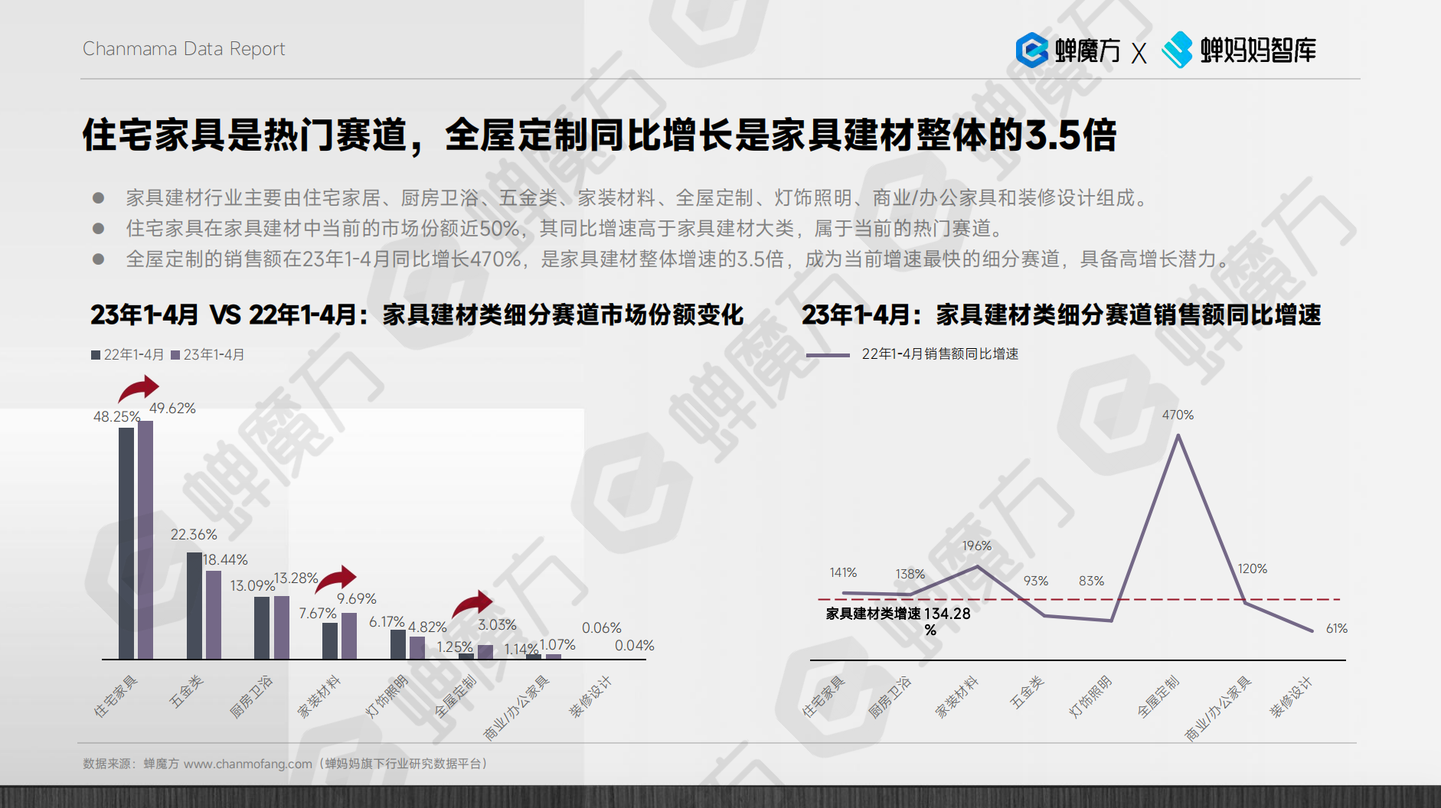Click the purple 23年1-4月 legend swatch

175,355
